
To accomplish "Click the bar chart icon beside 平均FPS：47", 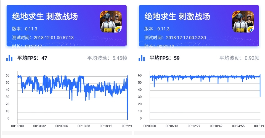I will (x=9, y=58).
